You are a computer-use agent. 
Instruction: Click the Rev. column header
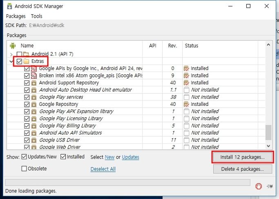click(172, 46)
